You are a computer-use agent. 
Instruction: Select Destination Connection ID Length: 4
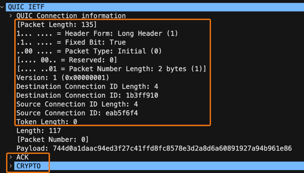click(x=87, y=86)
